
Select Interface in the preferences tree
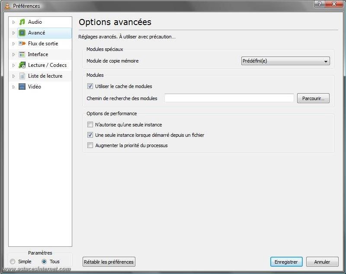38,54
